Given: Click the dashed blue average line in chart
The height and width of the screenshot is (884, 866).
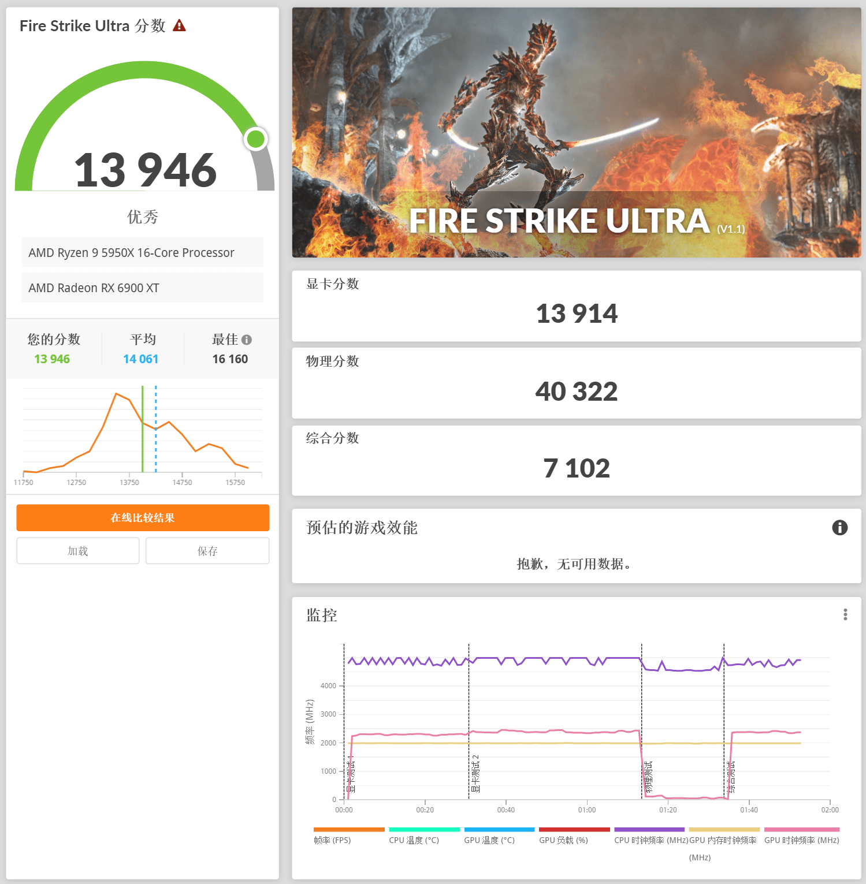Looking at the screenshot, I should [156, 429].
